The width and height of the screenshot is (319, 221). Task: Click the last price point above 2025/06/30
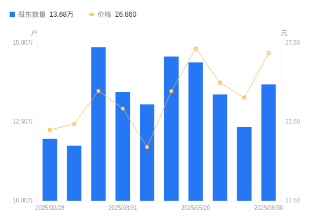[269, 53]
